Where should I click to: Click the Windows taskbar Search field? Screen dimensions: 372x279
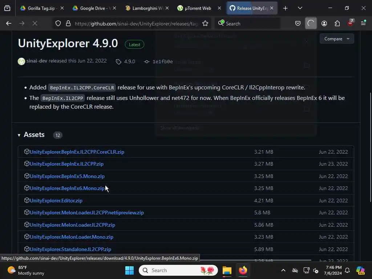point(178,270)
